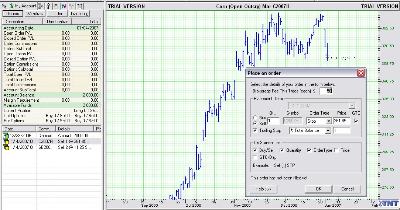Click the Comm... column header
Viewport: 400px width, 210px height.
pyautogui.click(x=45, y=129)
